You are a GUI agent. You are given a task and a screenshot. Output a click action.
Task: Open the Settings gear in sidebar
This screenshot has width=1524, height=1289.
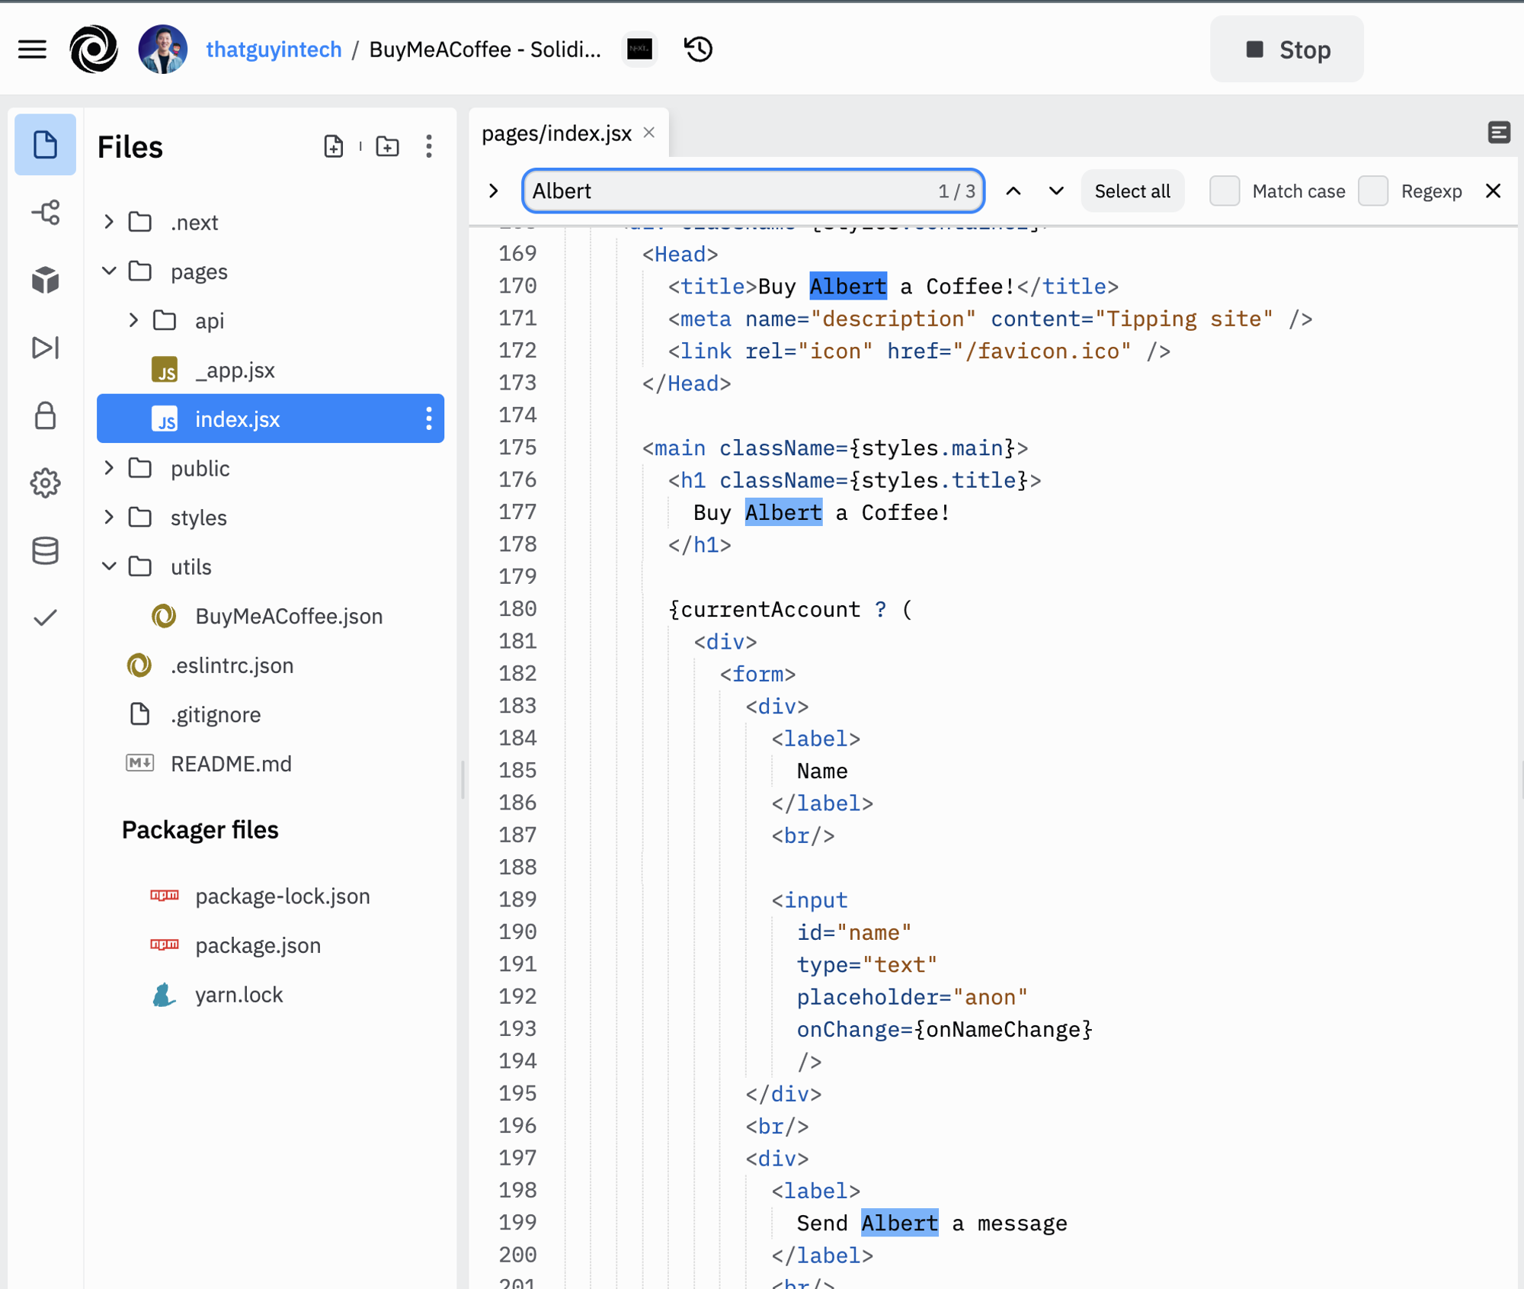pyautogui.click(x=46, y=483)
